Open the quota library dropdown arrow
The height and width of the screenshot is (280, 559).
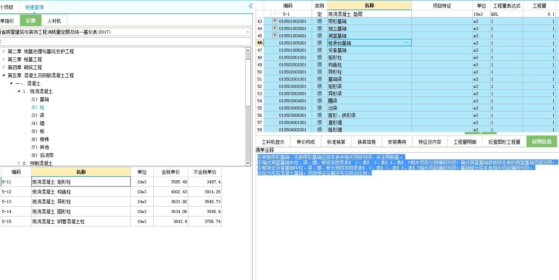coord(248,32)
